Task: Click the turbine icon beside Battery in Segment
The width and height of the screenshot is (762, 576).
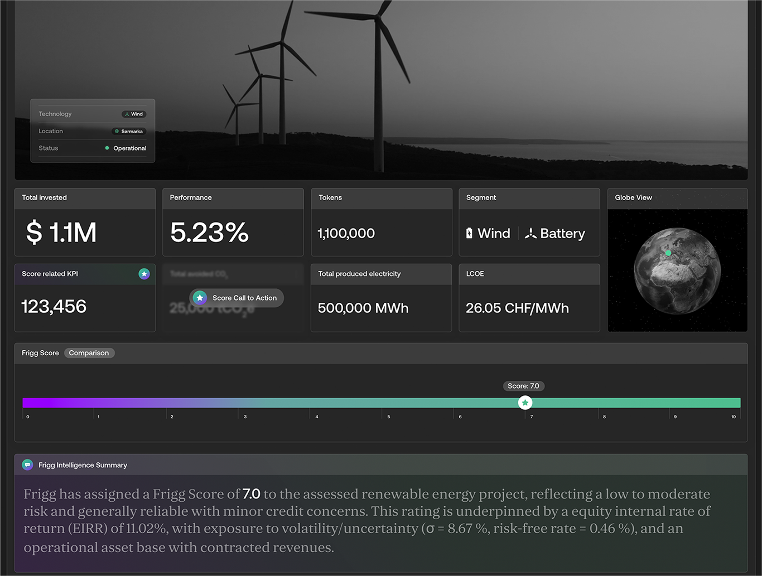Action: [530, 234]
